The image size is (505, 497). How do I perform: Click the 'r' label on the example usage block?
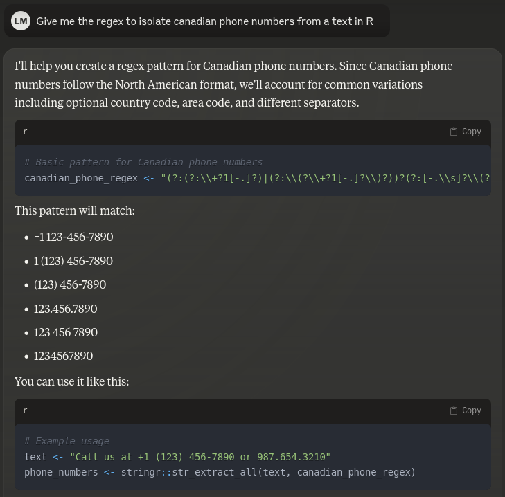click(x=26, y=410)
